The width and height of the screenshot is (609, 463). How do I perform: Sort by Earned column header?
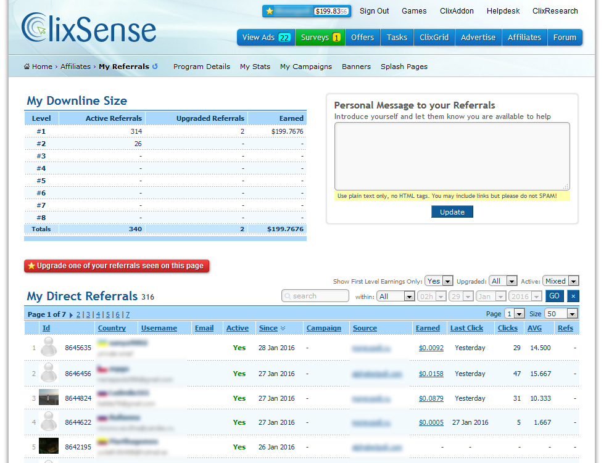point(428,329)
